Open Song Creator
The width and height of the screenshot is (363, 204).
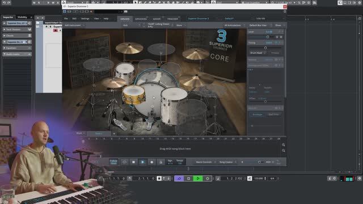point(227,162)
